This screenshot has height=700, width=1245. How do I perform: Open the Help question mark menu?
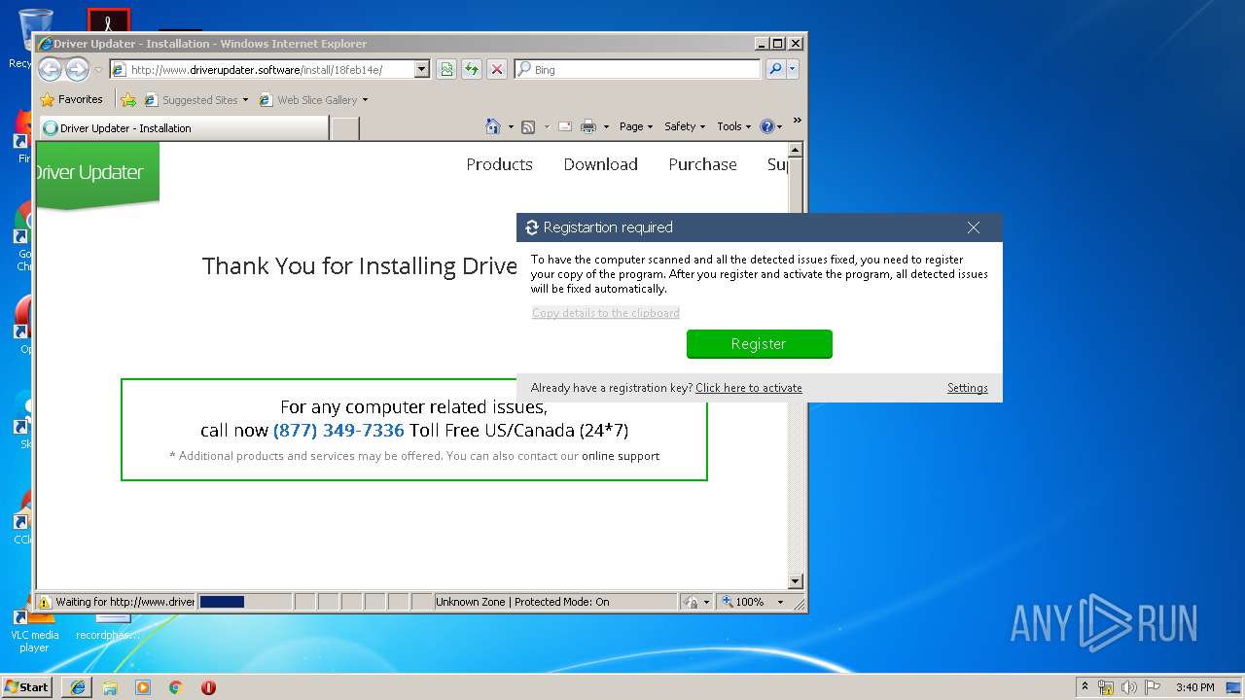[x=770, y=126]
